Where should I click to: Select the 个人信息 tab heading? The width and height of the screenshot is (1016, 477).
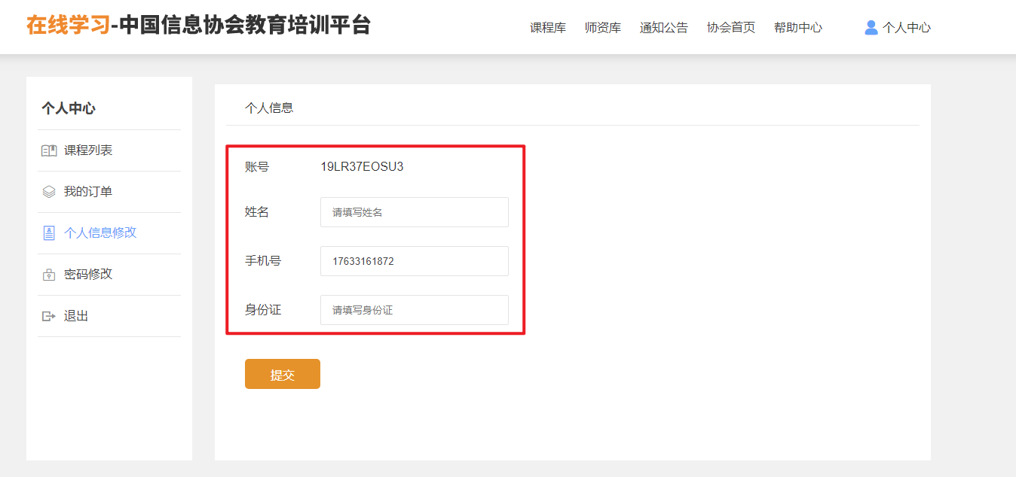[x=269, y=108]
